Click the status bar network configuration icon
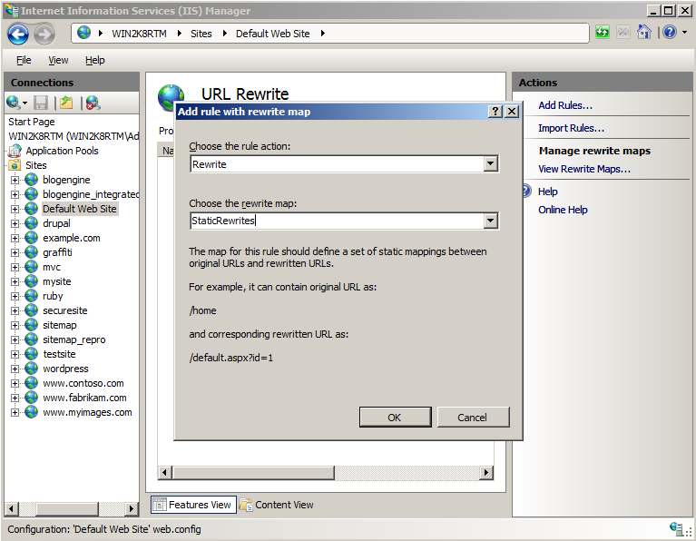Image resolution: width=696 pixels, height=541 pixels. point(676,528)
